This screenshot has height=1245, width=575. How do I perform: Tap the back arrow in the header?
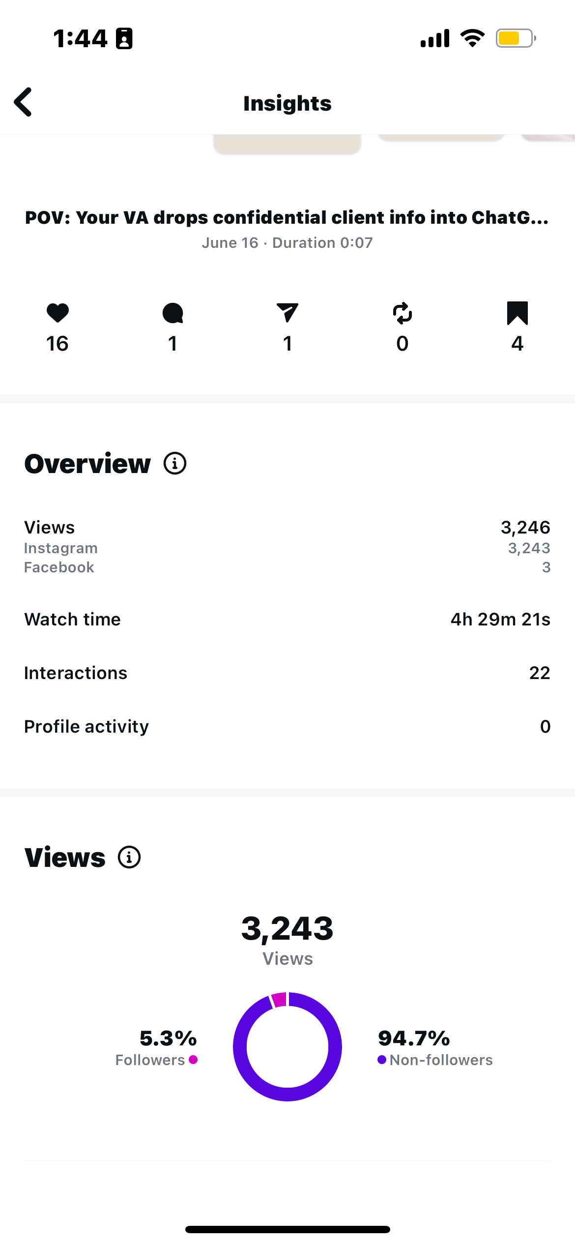click(x=24, y=102)
